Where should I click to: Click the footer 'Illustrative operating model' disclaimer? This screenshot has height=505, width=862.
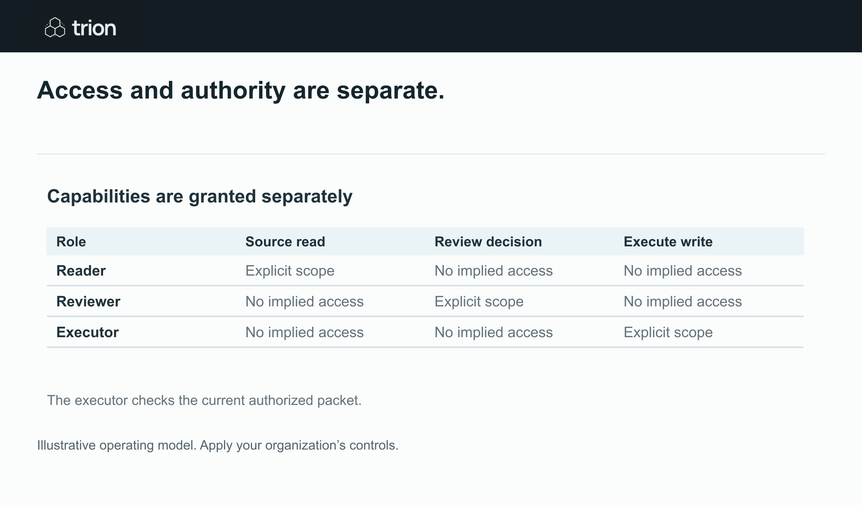pos(218,445)
